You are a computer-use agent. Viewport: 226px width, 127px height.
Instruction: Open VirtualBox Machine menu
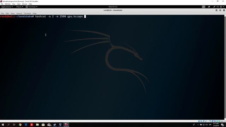[7, 4]
